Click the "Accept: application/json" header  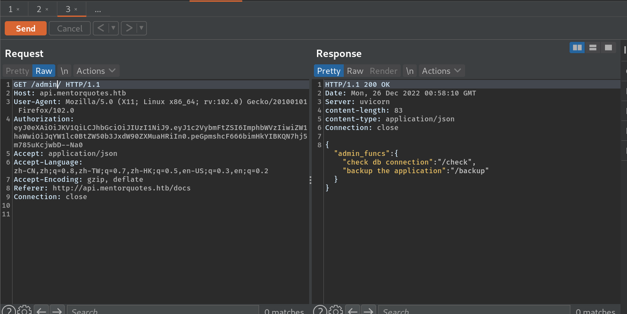[65, 153]
